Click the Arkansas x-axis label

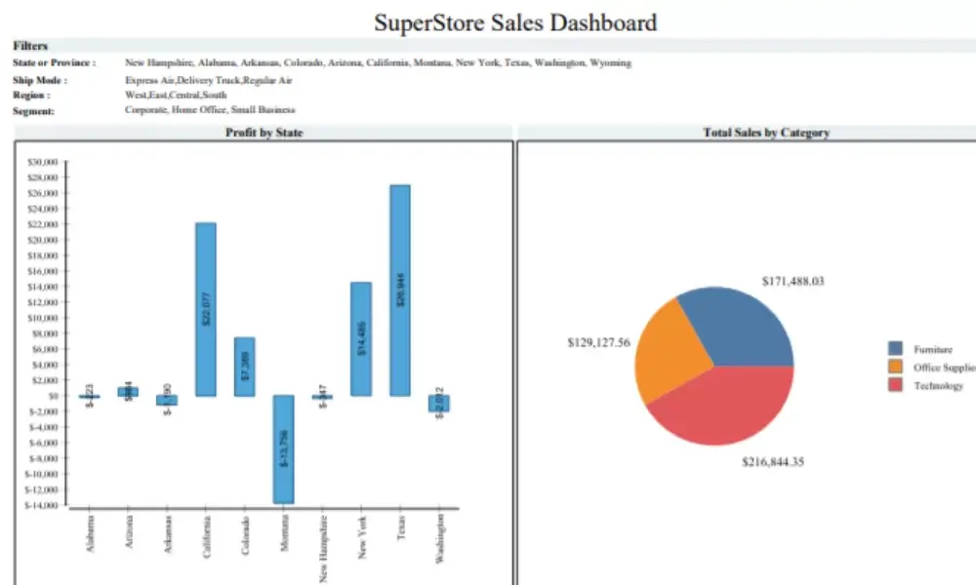pos(168,534)
